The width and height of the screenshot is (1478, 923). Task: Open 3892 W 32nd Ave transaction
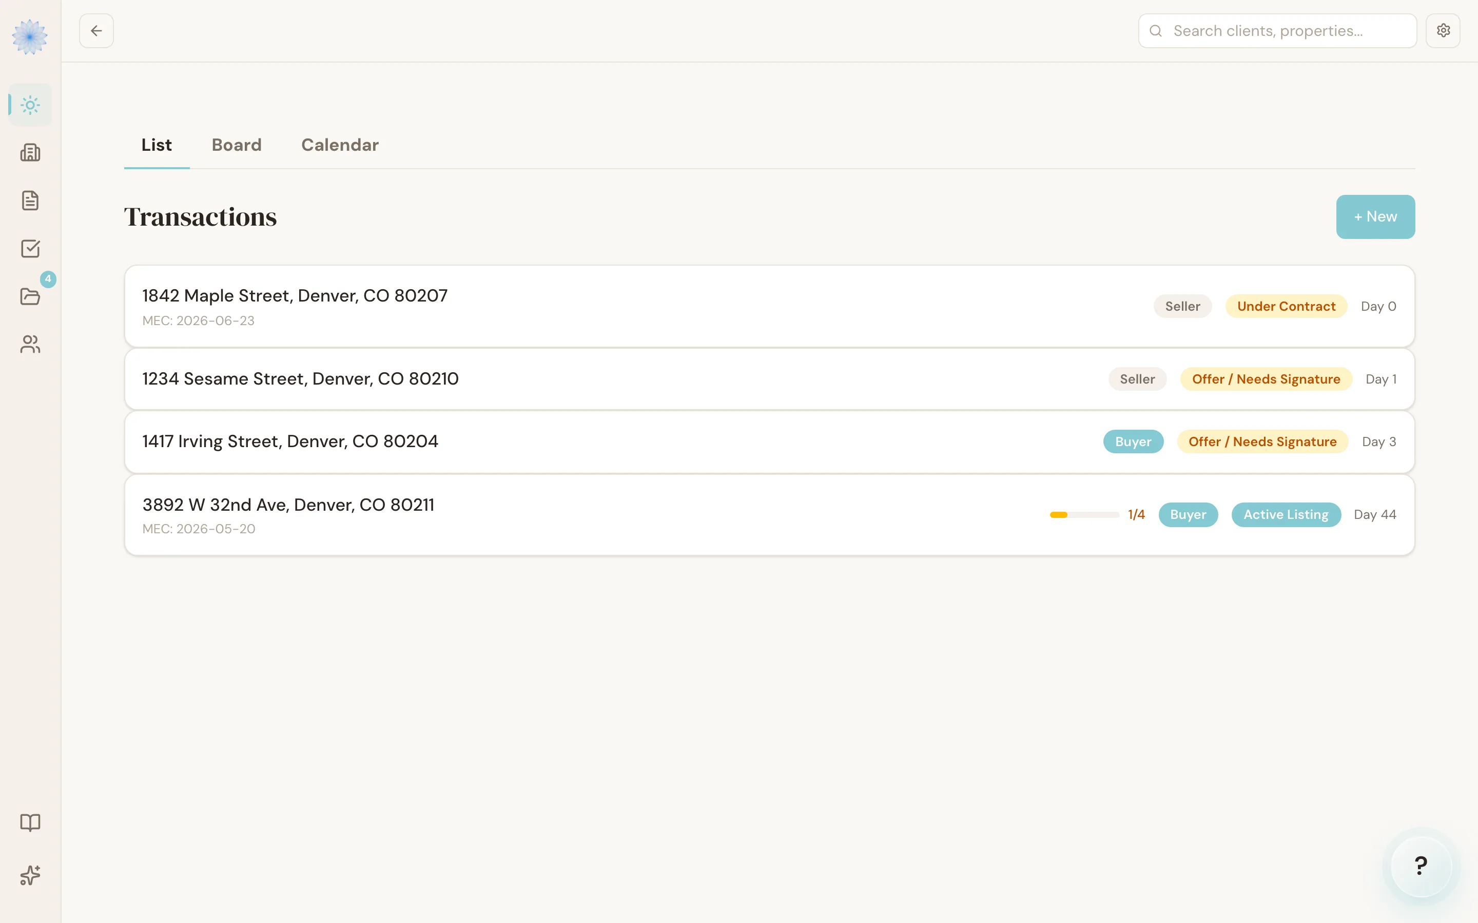(769, 515)
